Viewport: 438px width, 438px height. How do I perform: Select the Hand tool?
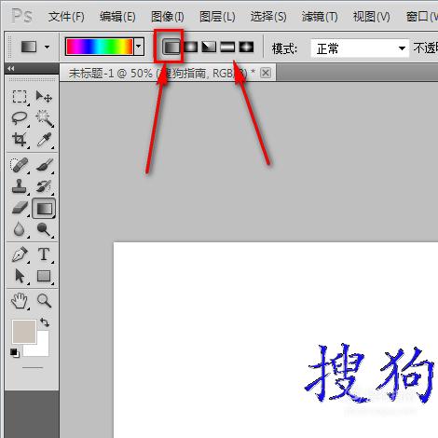tap(20, 301)
